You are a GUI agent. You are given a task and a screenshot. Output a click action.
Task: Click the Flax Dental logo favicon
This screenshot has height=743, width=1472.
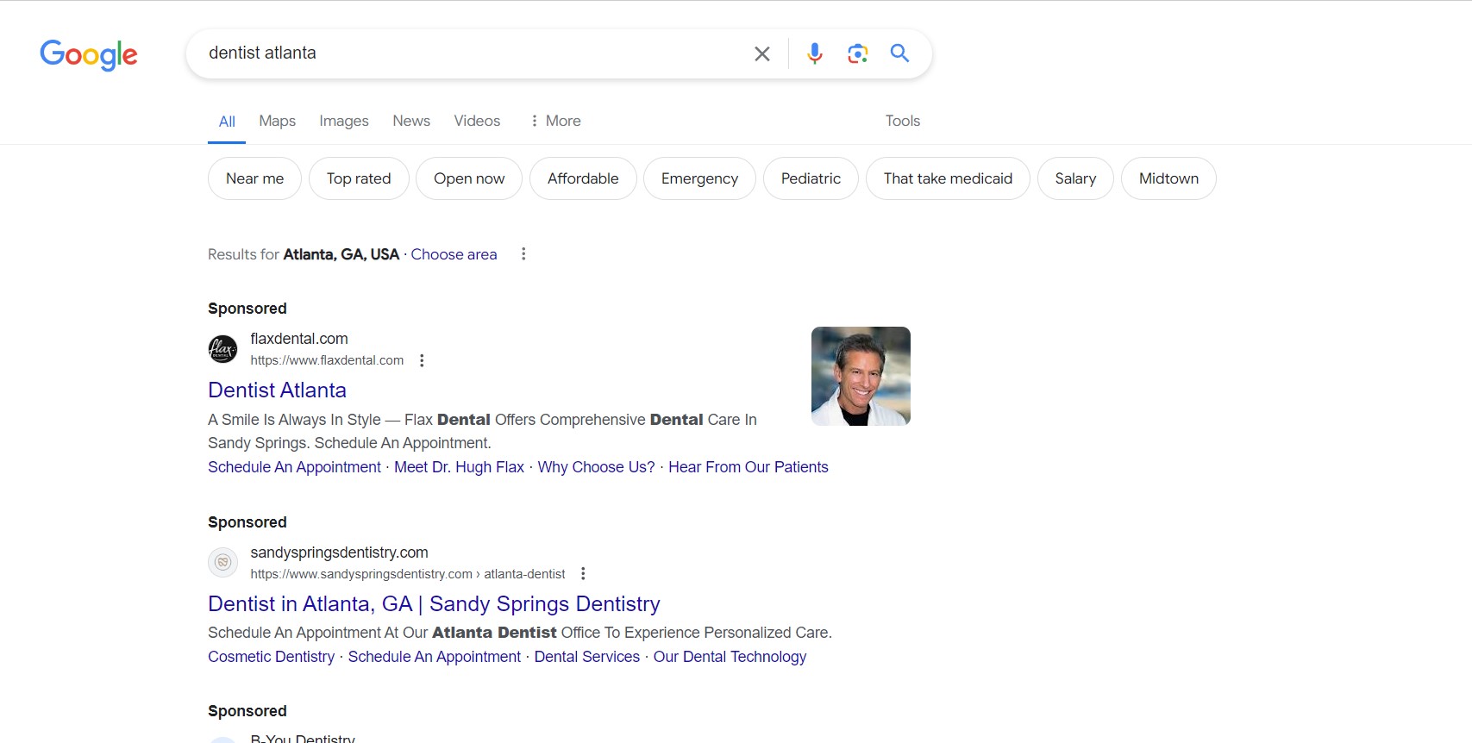click(222, 349)
